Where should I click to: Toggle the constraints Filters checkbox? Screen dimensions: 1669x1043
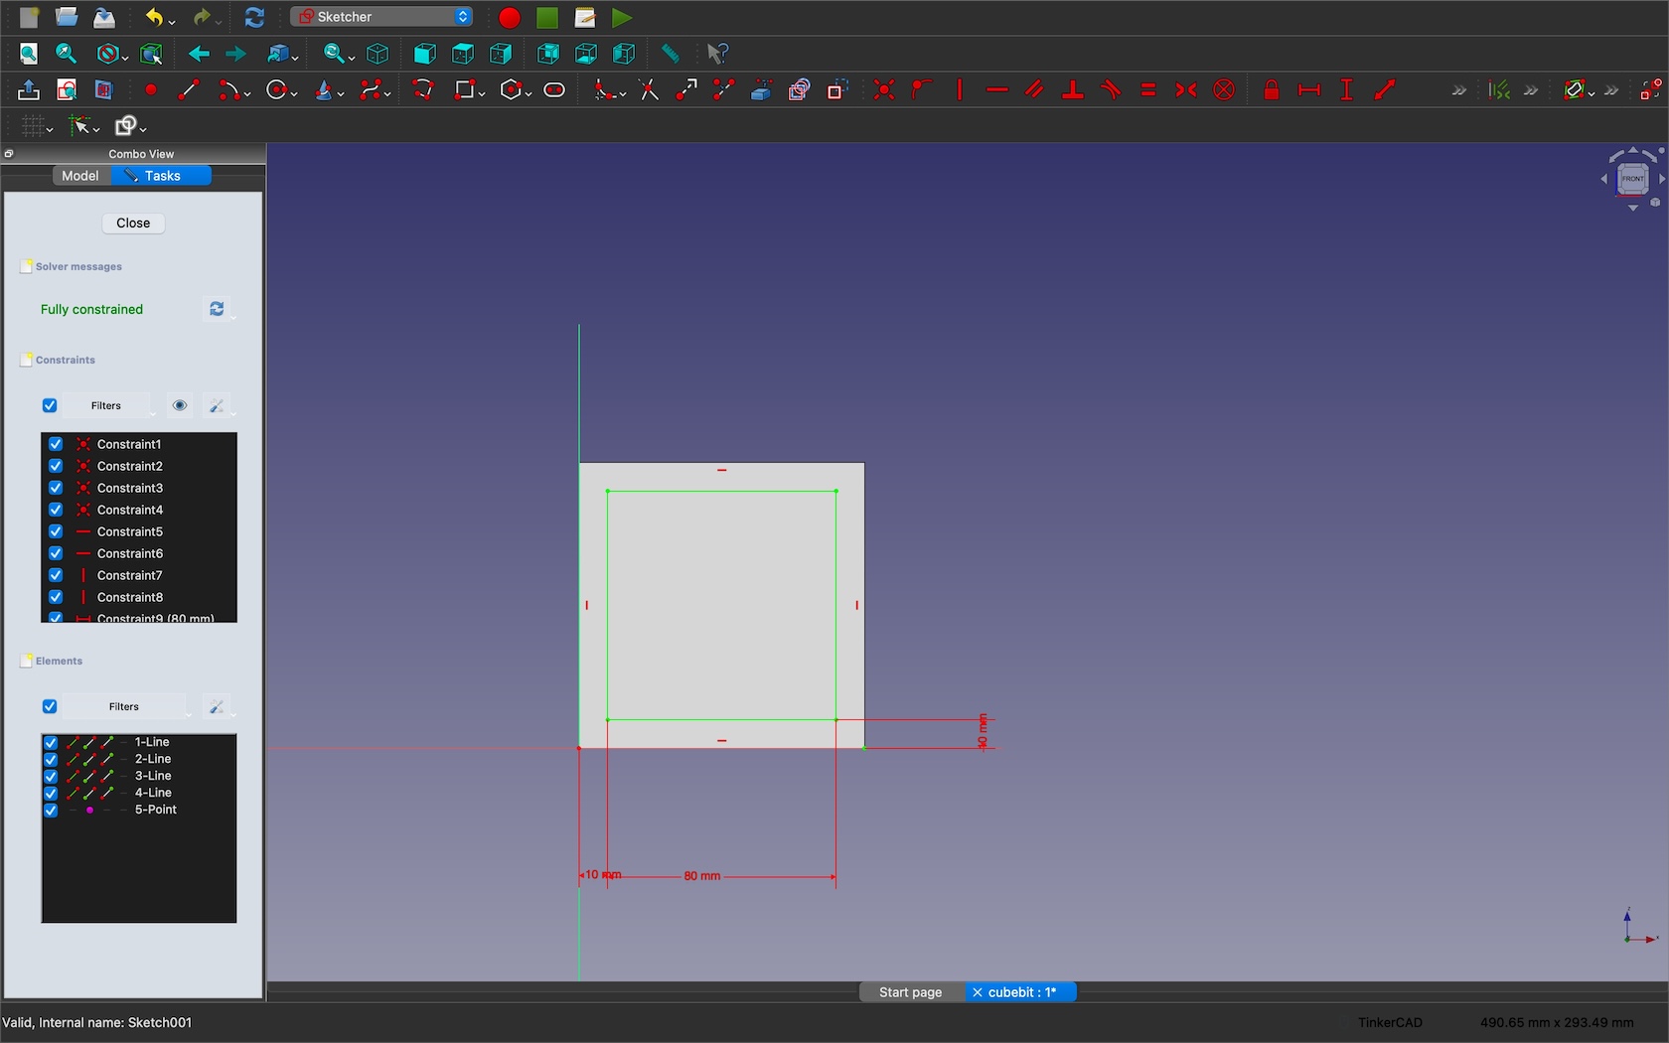(x=50, y=405)
